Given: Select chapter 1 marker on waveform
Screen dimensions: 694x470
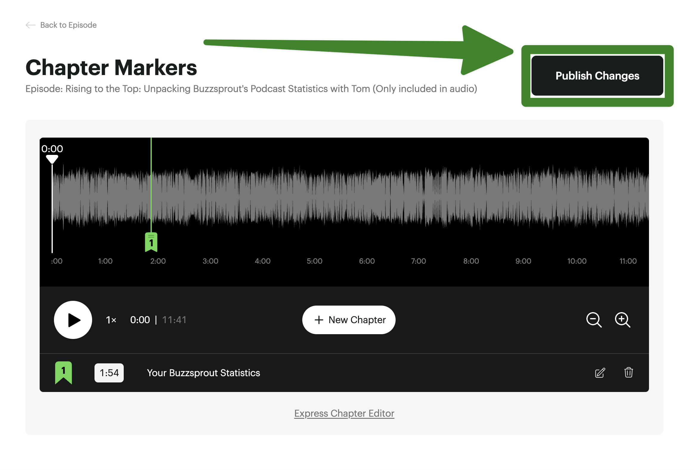Looking at the screenshot, I should (151, 242).
